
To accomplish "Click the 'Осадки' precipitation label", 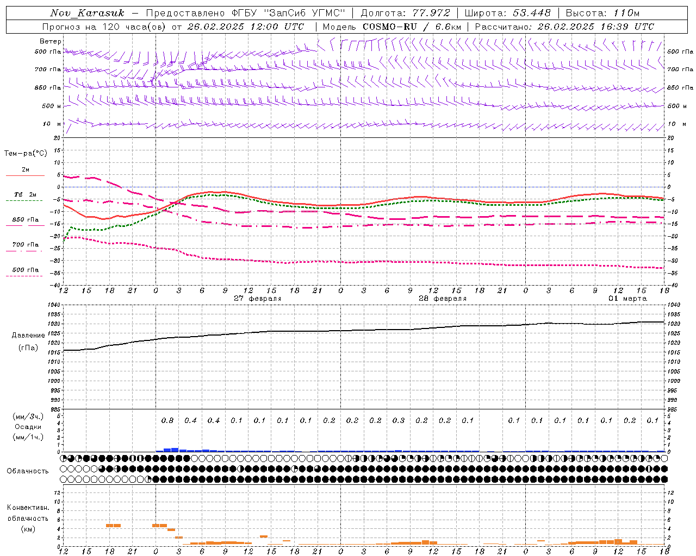I will coord(28,427).
